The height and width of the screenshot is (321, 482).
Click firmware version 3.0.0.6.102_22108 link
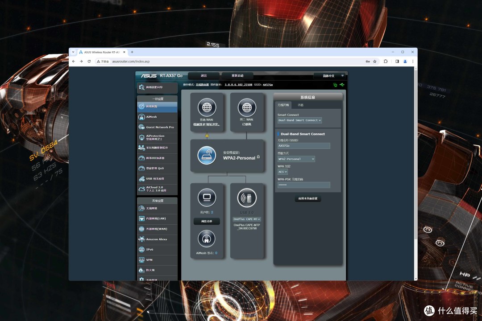click(x=238, y=85)
